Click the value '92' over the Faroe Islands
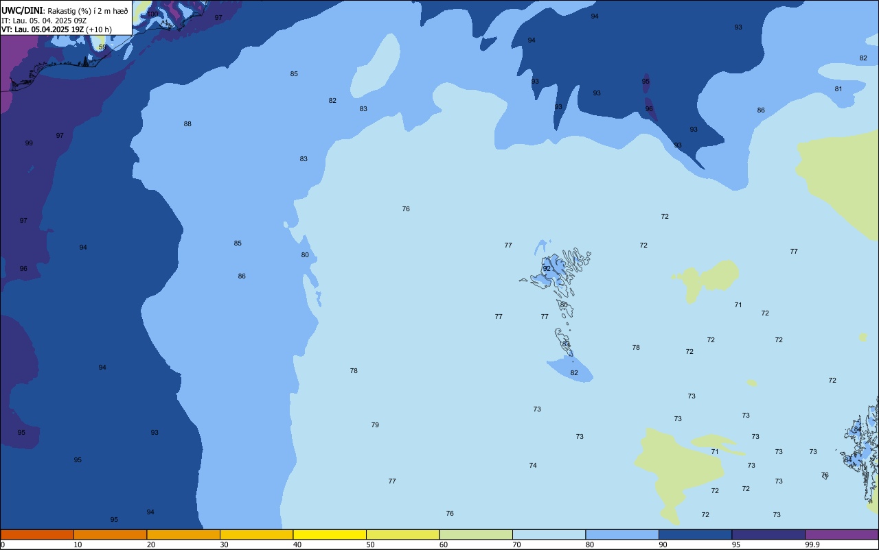The width and height of the screenshot is (879, 550). [x=547, y=269]
